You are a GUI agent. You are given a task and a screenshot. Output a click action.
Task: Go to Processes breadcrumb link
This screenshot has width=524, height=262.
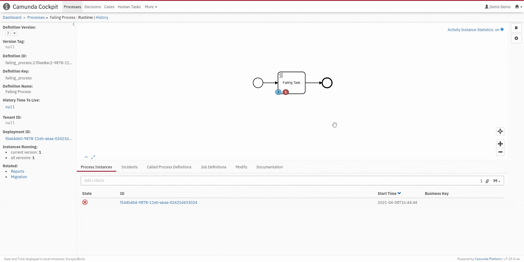tap(36, 18)
